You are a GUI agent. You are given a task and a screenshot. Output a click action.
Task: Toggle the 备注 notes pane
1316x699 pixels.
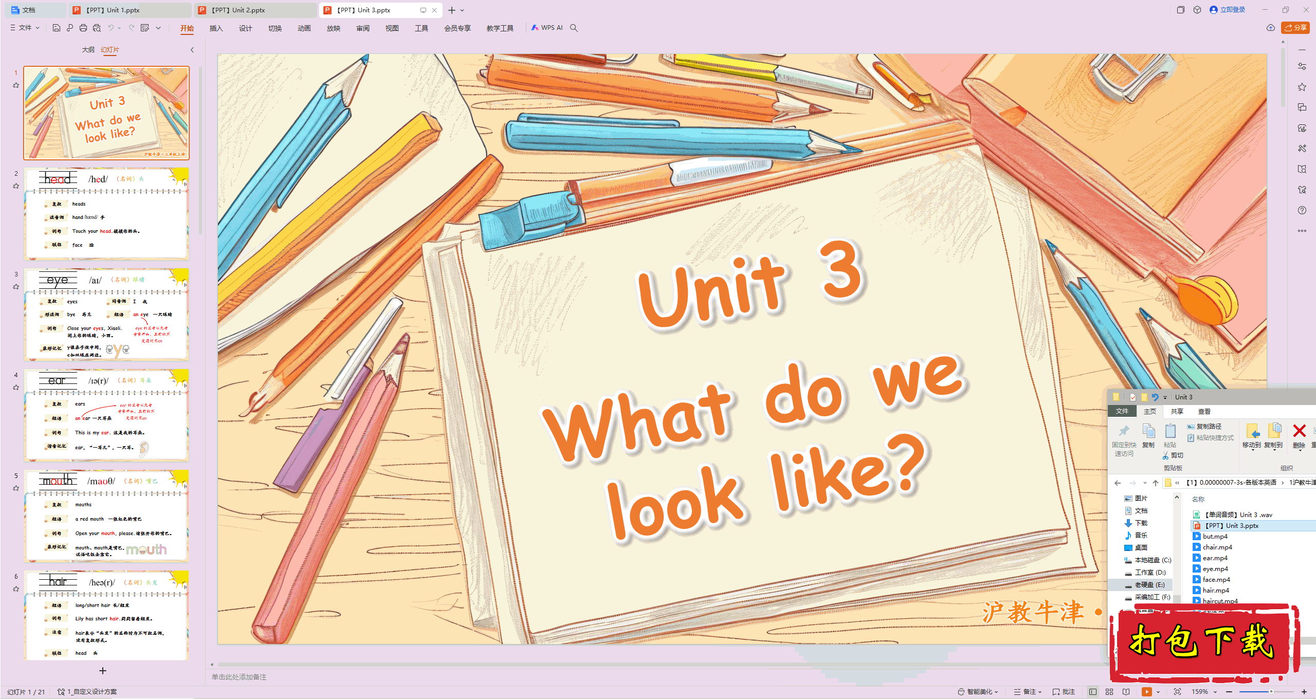tap(1027, 692)
